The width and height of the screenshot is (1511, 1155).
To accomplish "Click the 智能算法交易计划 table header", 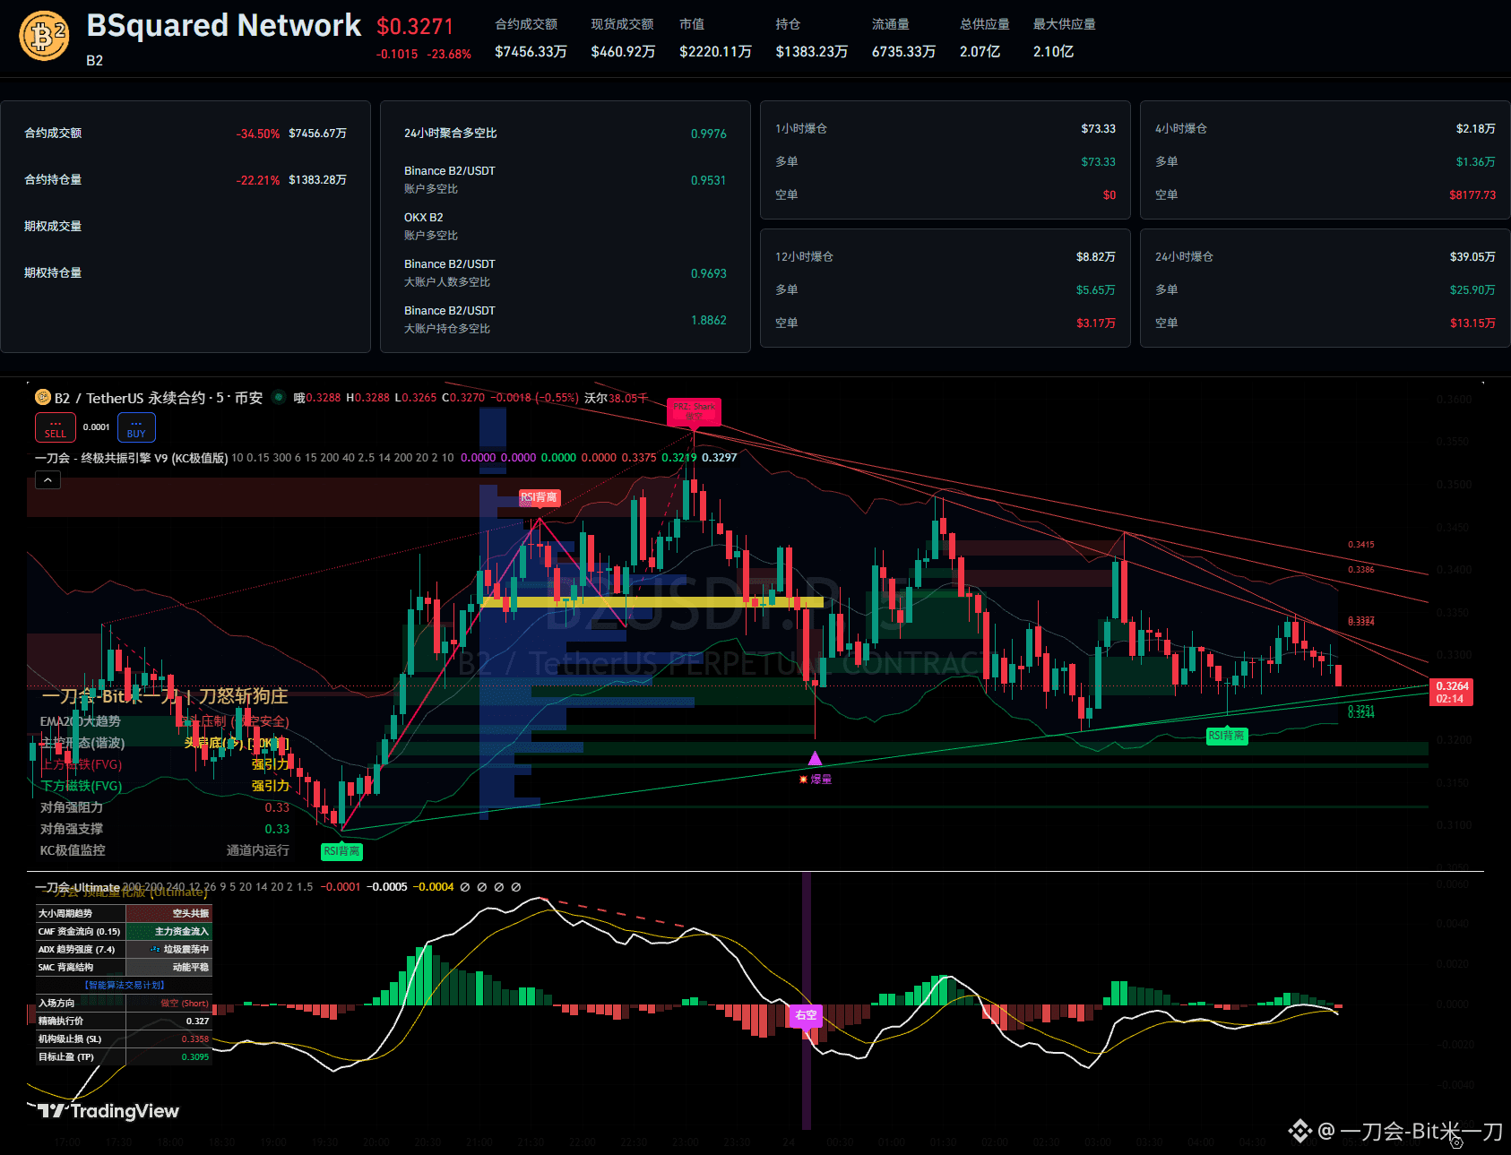I will pos(125,985).
